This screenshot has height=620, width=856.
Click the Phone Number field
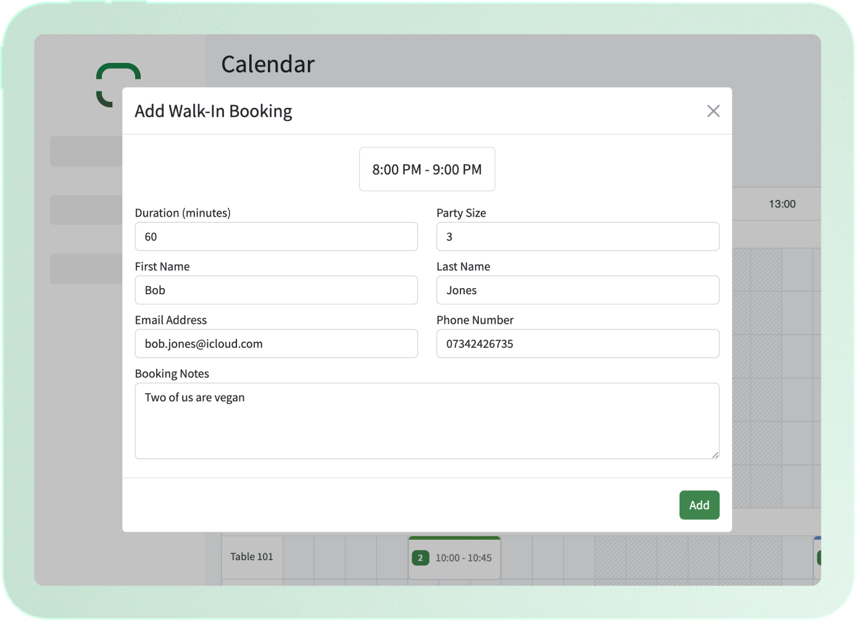pyautogui.click(x=578, y=344)
